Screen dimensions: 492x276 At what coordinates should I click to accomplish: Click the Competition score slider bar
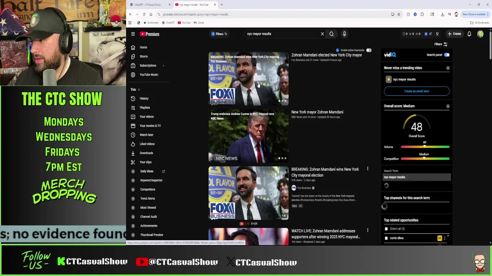pos(425,159)
